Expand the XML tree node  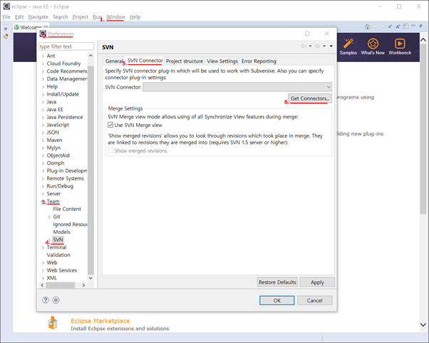[43, 278]
